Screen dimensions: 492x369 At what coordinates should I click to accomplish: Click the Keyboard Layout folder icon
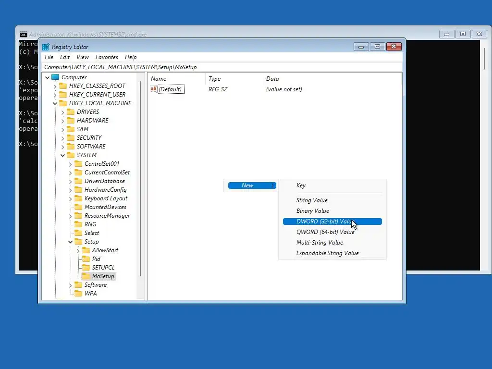(78, 198)
